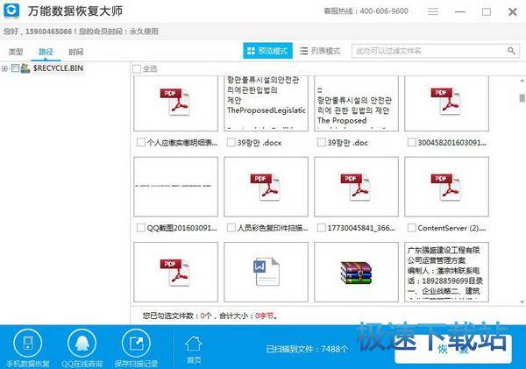This screenshot has height=369, width=526.
Task: Open PDF thumbnail for ContentServer (2)
Action: pos(446,187)
